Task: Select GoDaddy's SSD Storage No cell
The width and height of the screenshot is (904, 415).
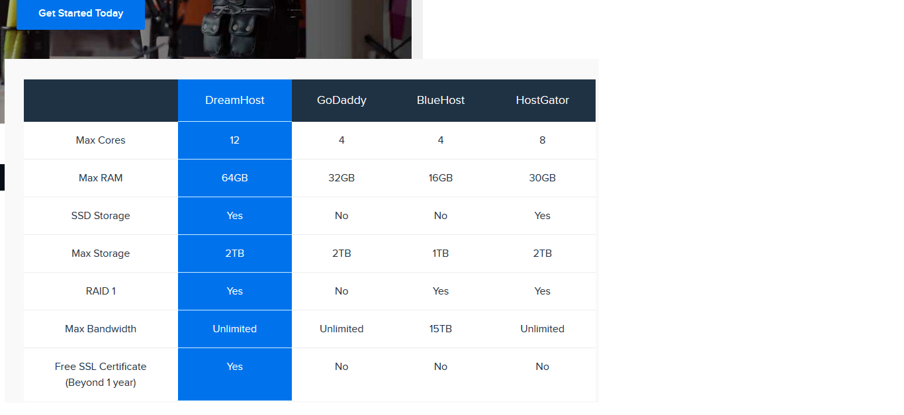Action: pos(341,216)
